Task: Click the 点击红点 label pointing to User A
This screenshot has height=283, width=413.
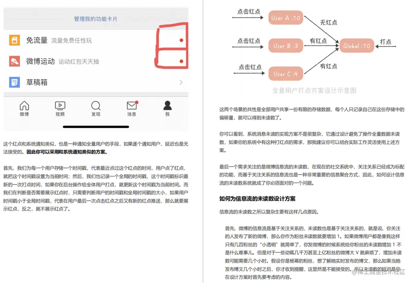Action: point(249,11)
